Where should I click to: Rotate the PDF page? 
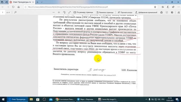(x=64, y=12)
